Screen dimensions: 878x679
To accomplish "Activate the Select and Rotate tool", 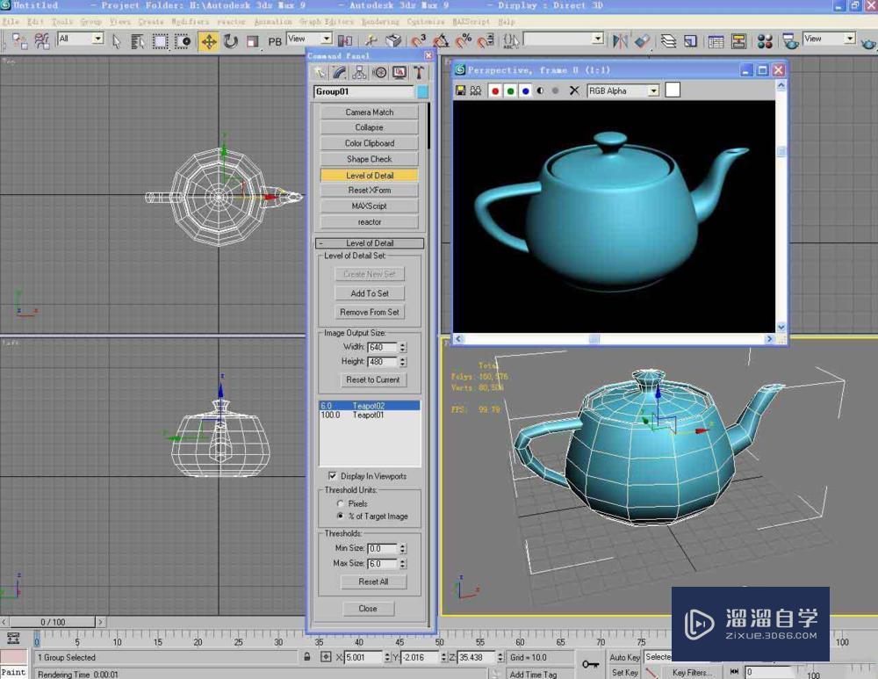I will 230,40.
